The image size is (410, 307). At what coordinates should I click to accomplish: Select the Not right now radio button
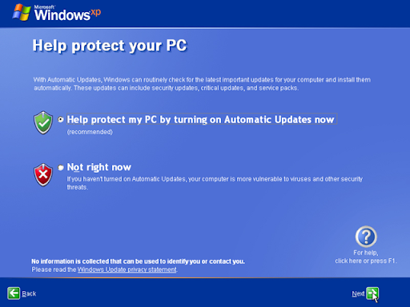point(61,167)
